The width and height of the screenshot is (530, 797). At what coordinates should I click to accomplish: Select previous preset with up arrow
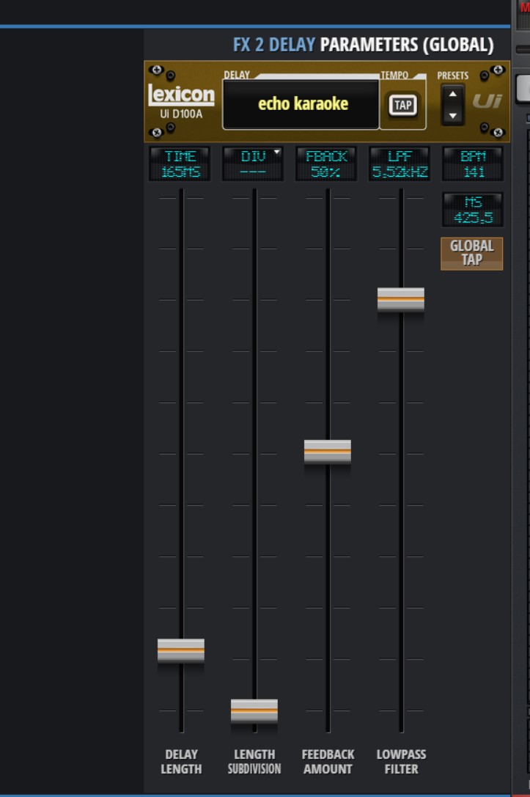coord(452,94)
